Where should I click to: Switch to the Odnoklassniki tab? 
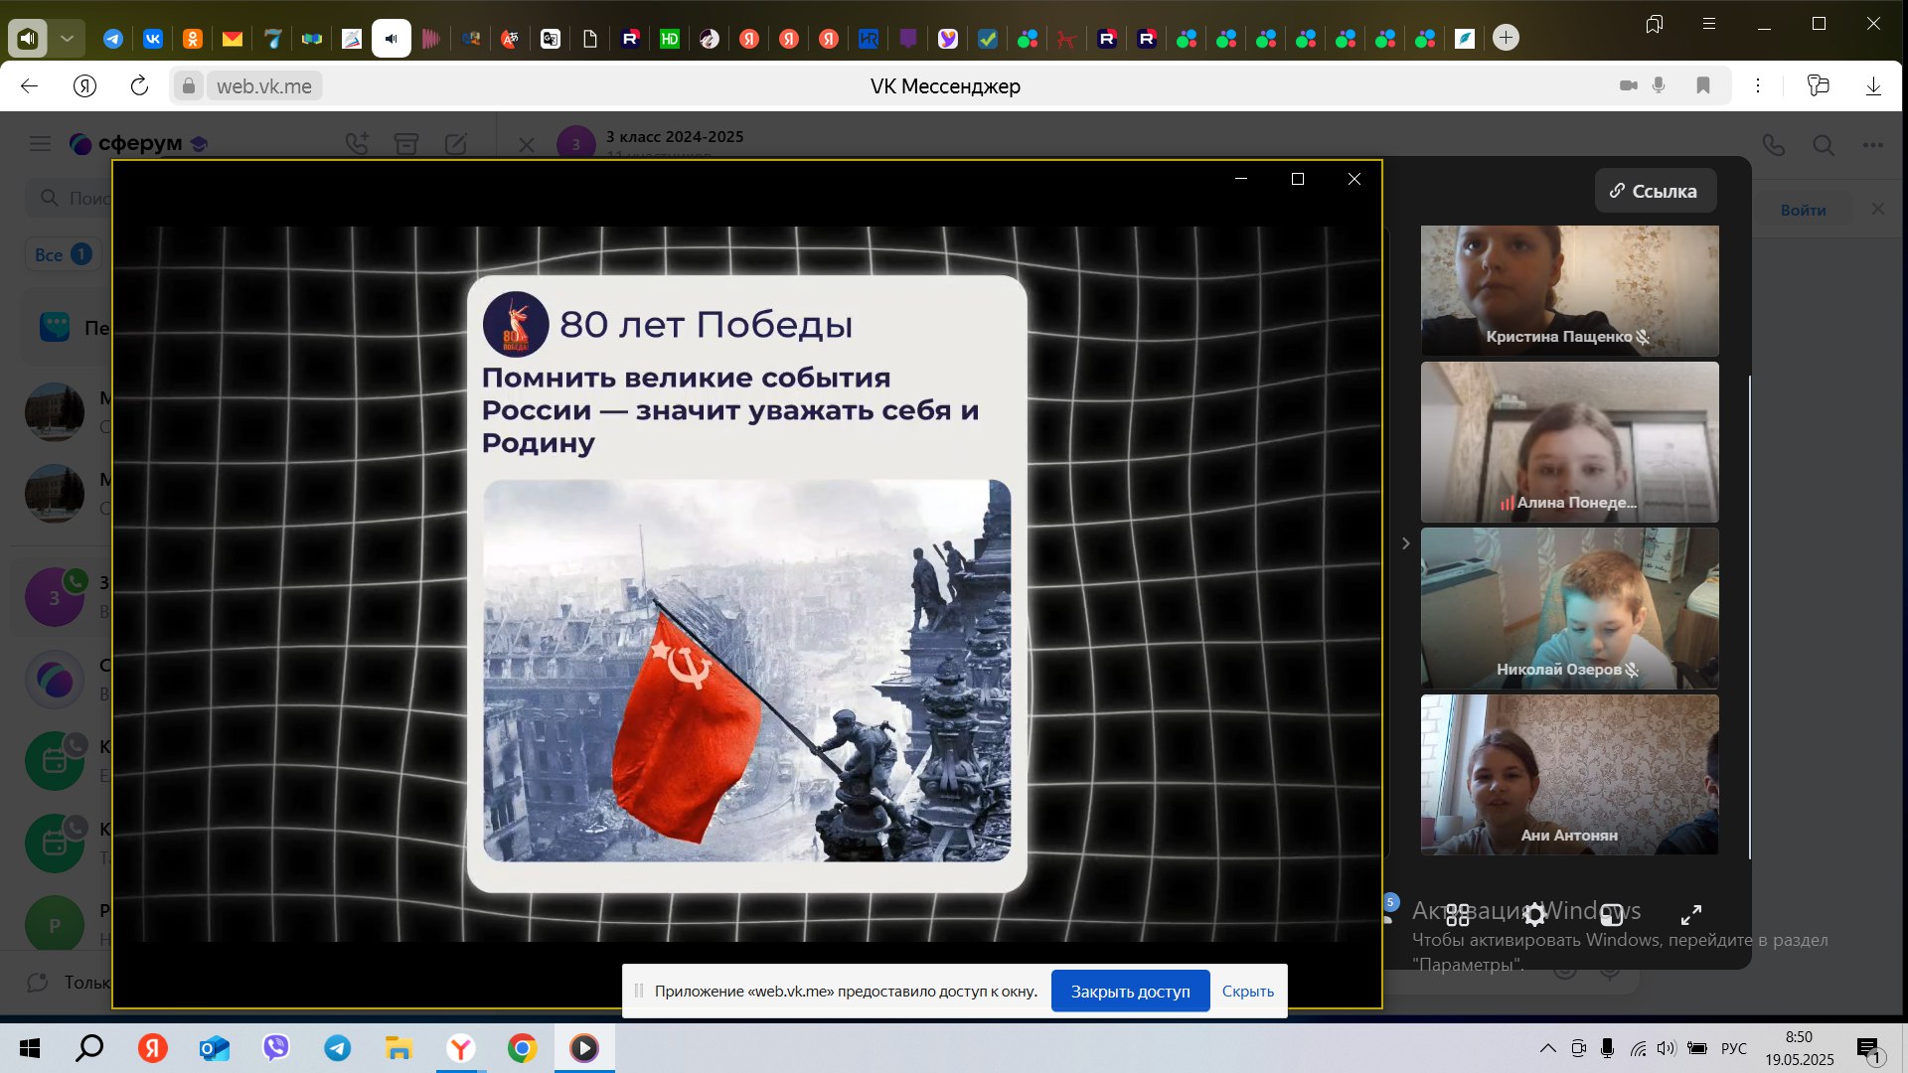pyautogui.click(x=193, y=39)
